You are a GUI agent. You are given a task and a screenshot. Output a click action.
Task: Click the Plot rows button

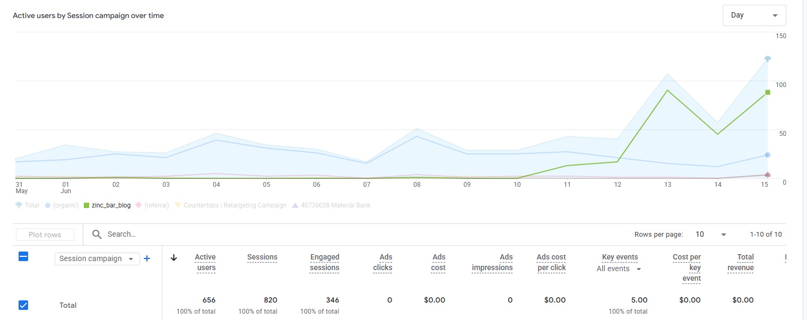pos(45,235)
